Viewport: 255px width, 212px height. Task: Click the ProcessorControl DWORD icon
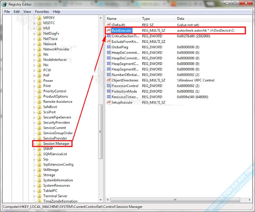pos(109,86)
